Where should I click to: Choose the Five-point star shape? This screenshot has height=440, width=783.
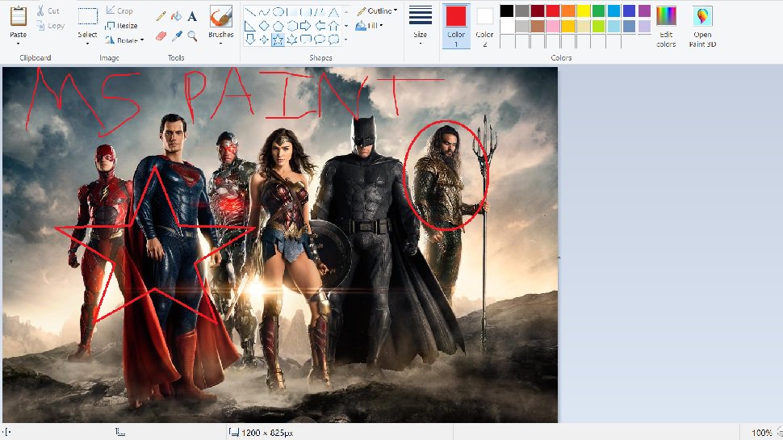point(278,39)
